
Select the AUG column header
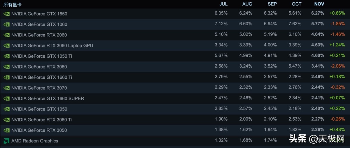247,4
